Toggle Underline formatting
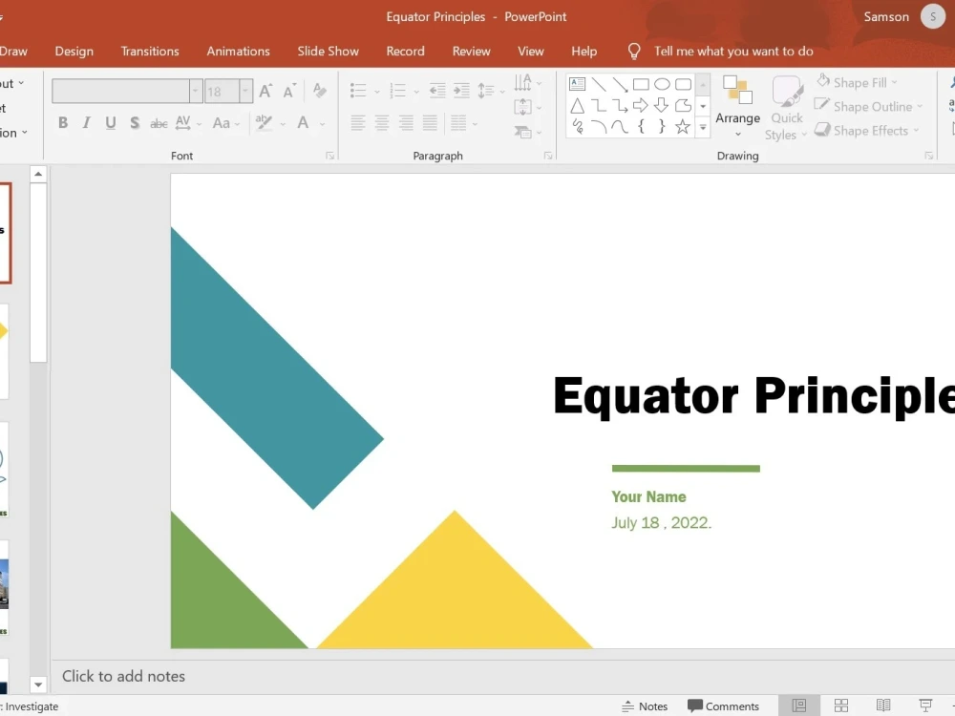 [x=110, y=123]
